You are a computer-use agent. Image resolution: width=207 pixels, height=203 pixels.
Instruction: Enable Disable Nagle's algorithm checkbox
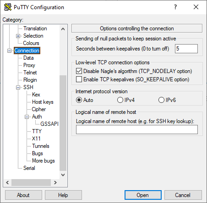(x=79, y=71)
